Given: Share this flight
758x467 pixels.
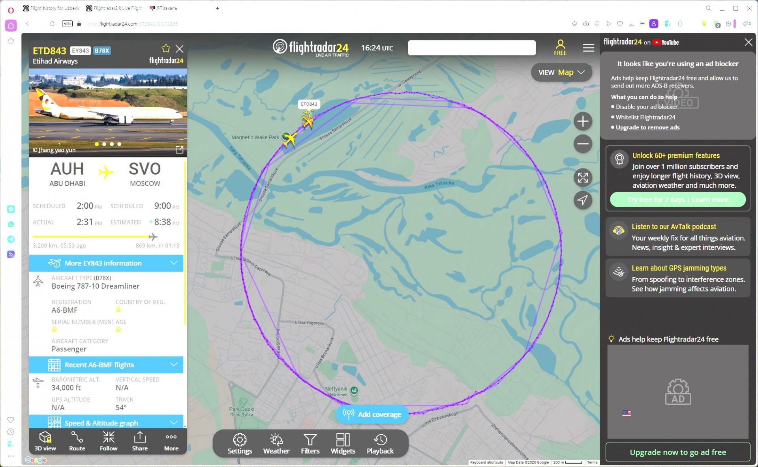Looking at the screenshot, I should pyautogui.click(x=140, y=441).
